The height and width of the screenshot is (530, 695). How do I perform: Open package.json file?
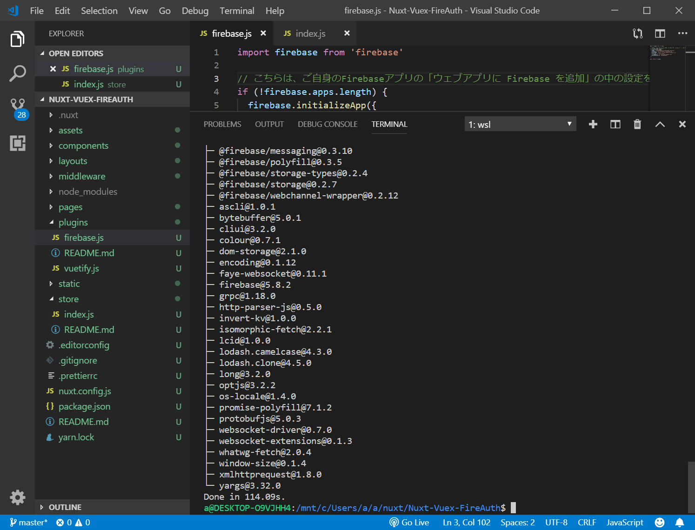point(112,406)
